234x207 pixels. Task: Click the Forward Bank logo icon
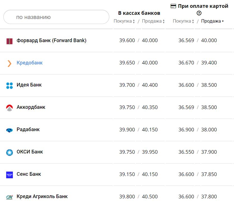10,41
